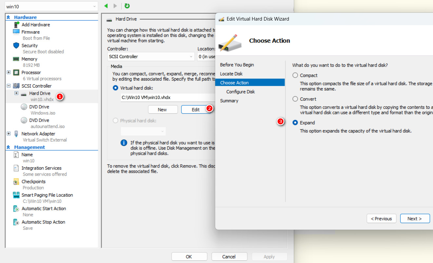
Task: Click the Production checkpoint type text
Action: click(x=33, y=188)
